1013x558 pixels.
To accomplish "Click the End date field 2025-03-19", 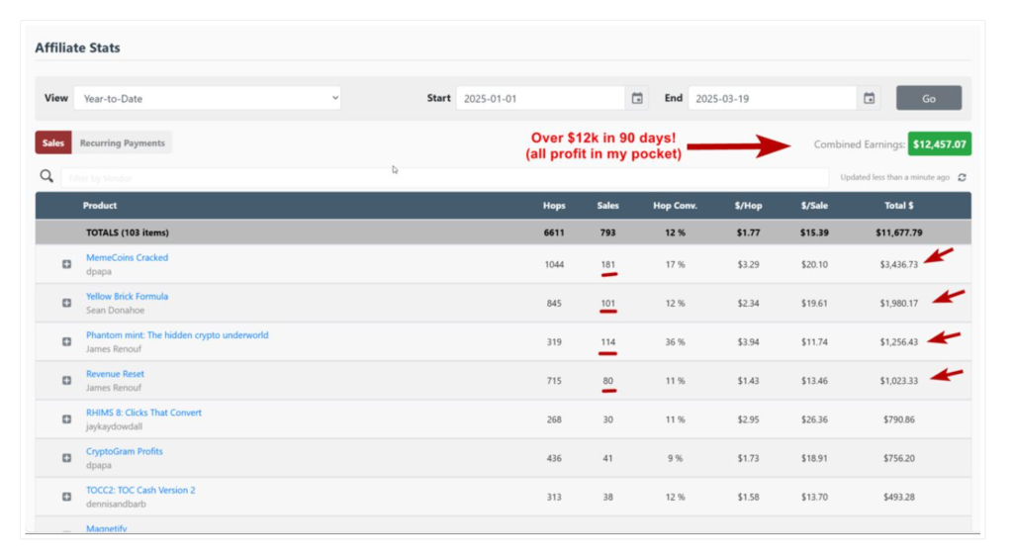I will point(772,98).
